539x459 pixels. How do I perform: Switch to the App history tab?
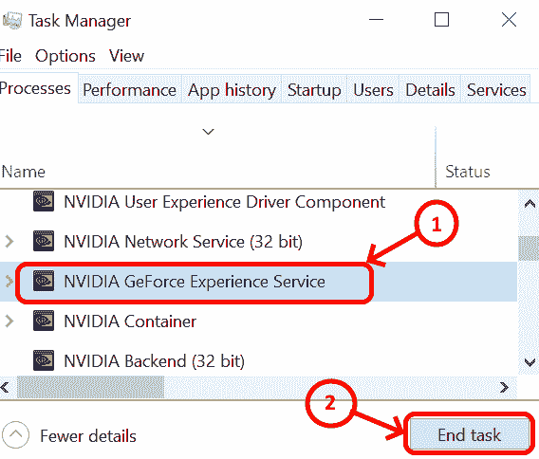coord(232,90)
